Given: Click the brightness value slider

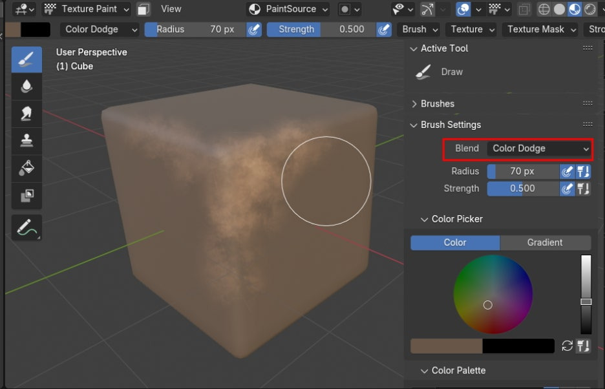Looking at the screenshot, I should click(x=586, y=294).
